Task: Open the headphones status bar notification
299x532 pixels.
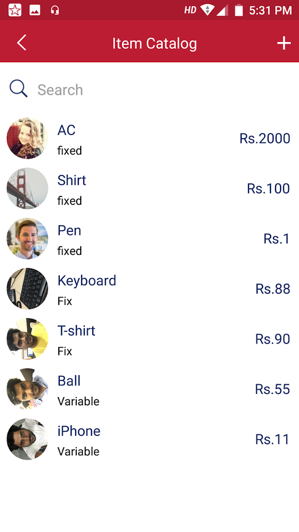Action: click(x=55, y=10)
